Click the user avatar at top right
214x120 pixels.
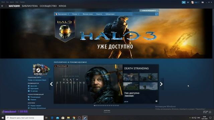(x=192, y=2)
